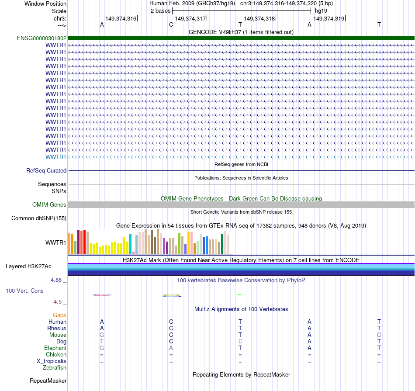Click the Dog species label
Image resolution: width=415 pixels, height=391 pixels.
click(x=61, y=342)
